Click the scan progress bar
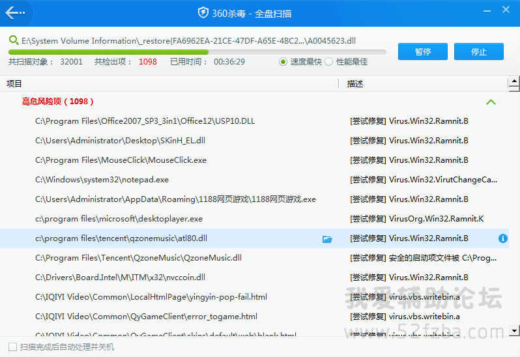Screen dimensions: 520x357 click(197, 52)
